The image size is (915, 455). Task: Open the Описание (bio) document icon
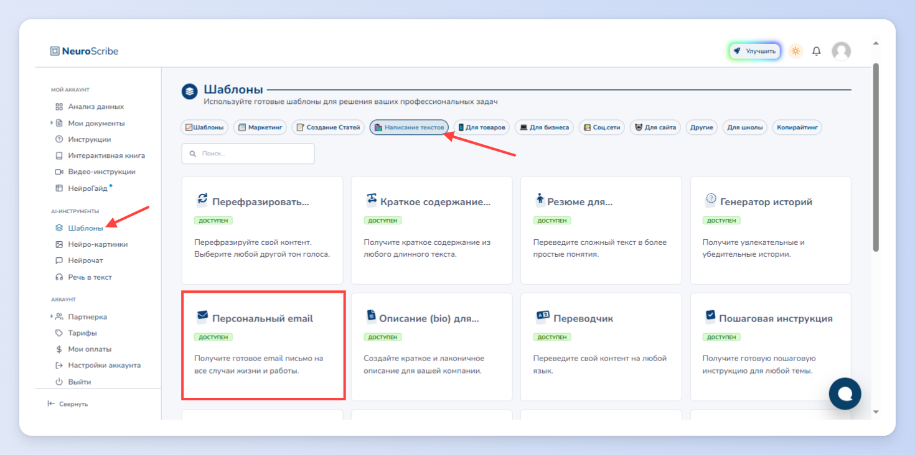372,316
